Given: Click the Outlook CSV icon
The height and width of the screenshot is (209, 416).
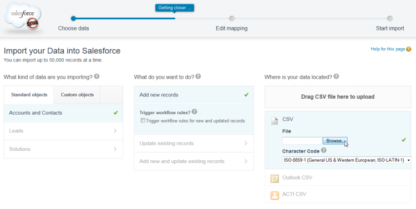Looking at the screenshot, I should tap(275, 179).
